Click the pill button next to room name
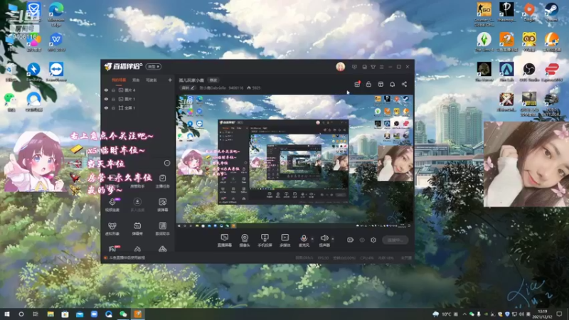This screenshot has height=320, width=569. coord(213,80)
